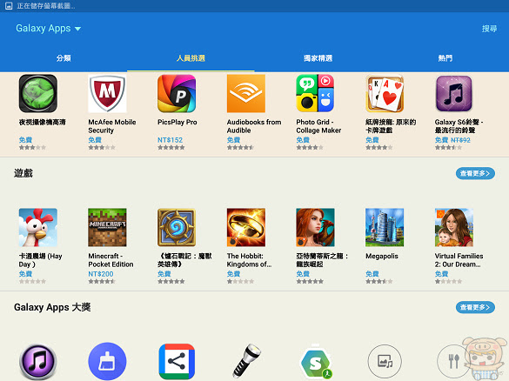Open the colorful share symbol app icon

[x=177, y=362]
